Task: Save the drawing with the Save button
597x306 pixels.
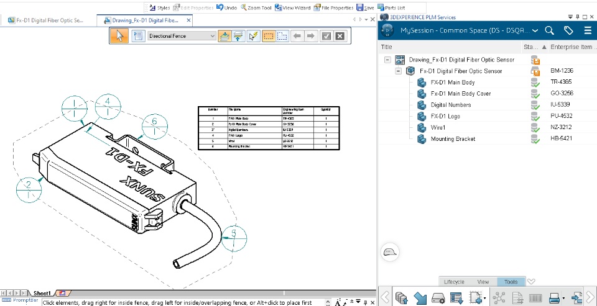Action: point(365,7)
